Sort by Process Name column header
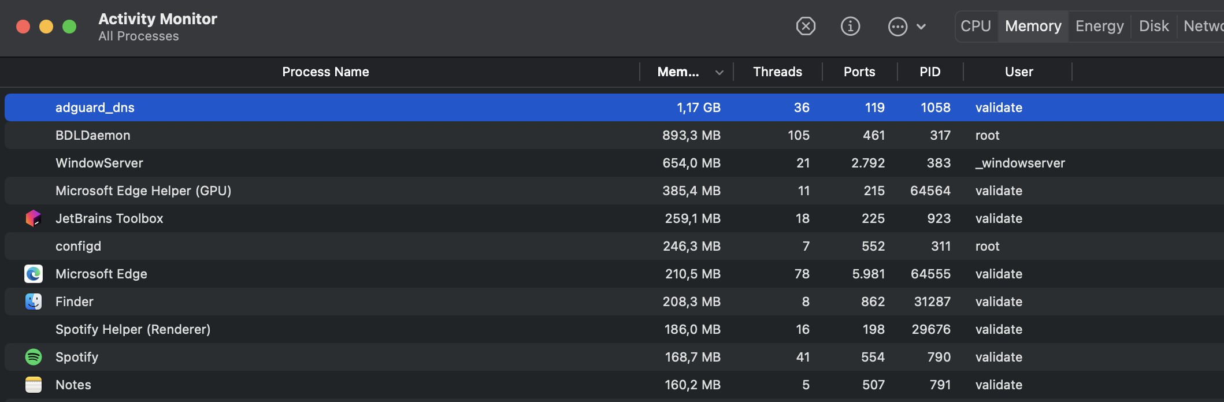 click(x=325, y=72)
